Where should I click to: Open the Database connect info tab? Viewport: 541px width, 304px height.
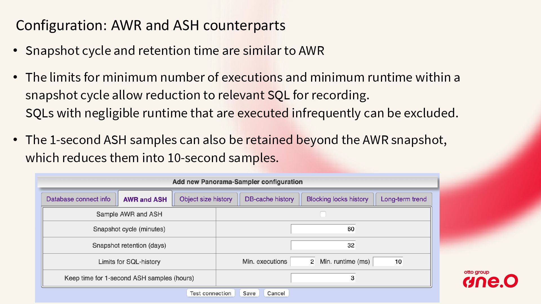(x=78, y=199)
